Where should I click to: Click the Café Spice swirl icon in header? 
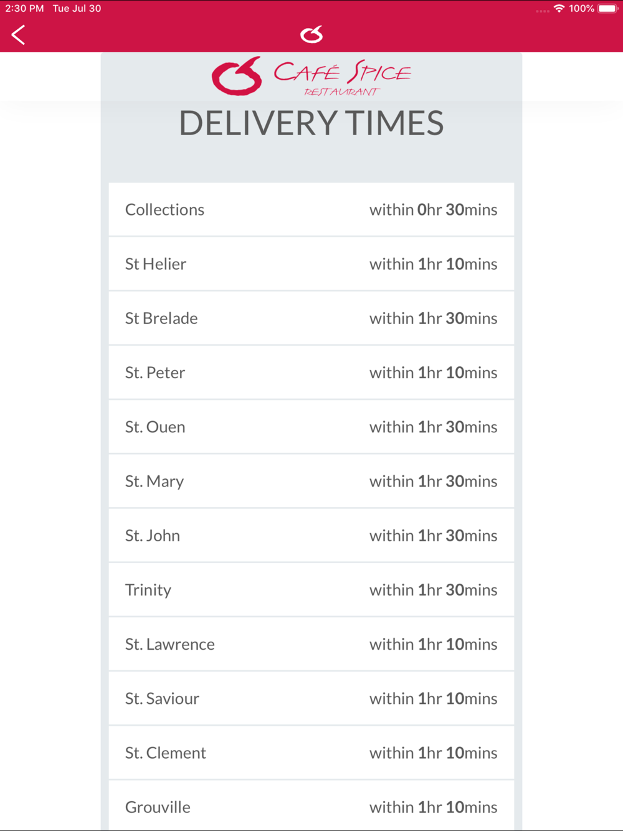(x=311, y=34)
